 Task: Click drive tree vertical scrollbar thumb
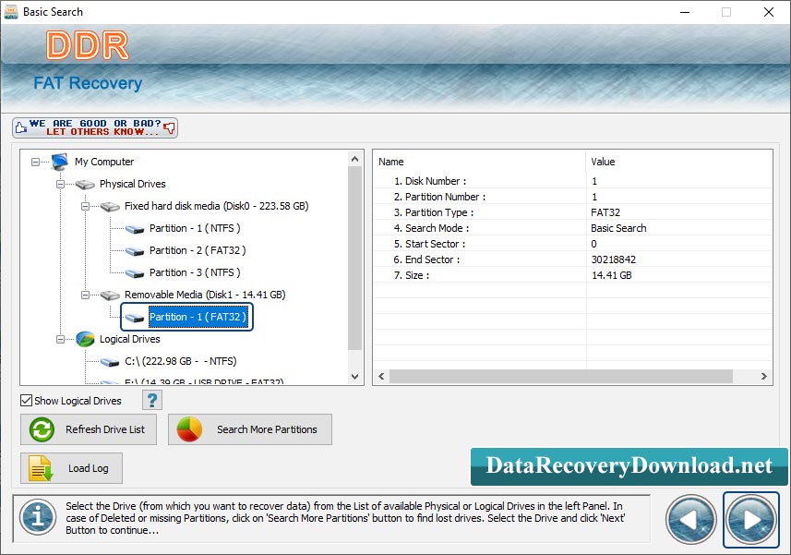coord(355,259)
